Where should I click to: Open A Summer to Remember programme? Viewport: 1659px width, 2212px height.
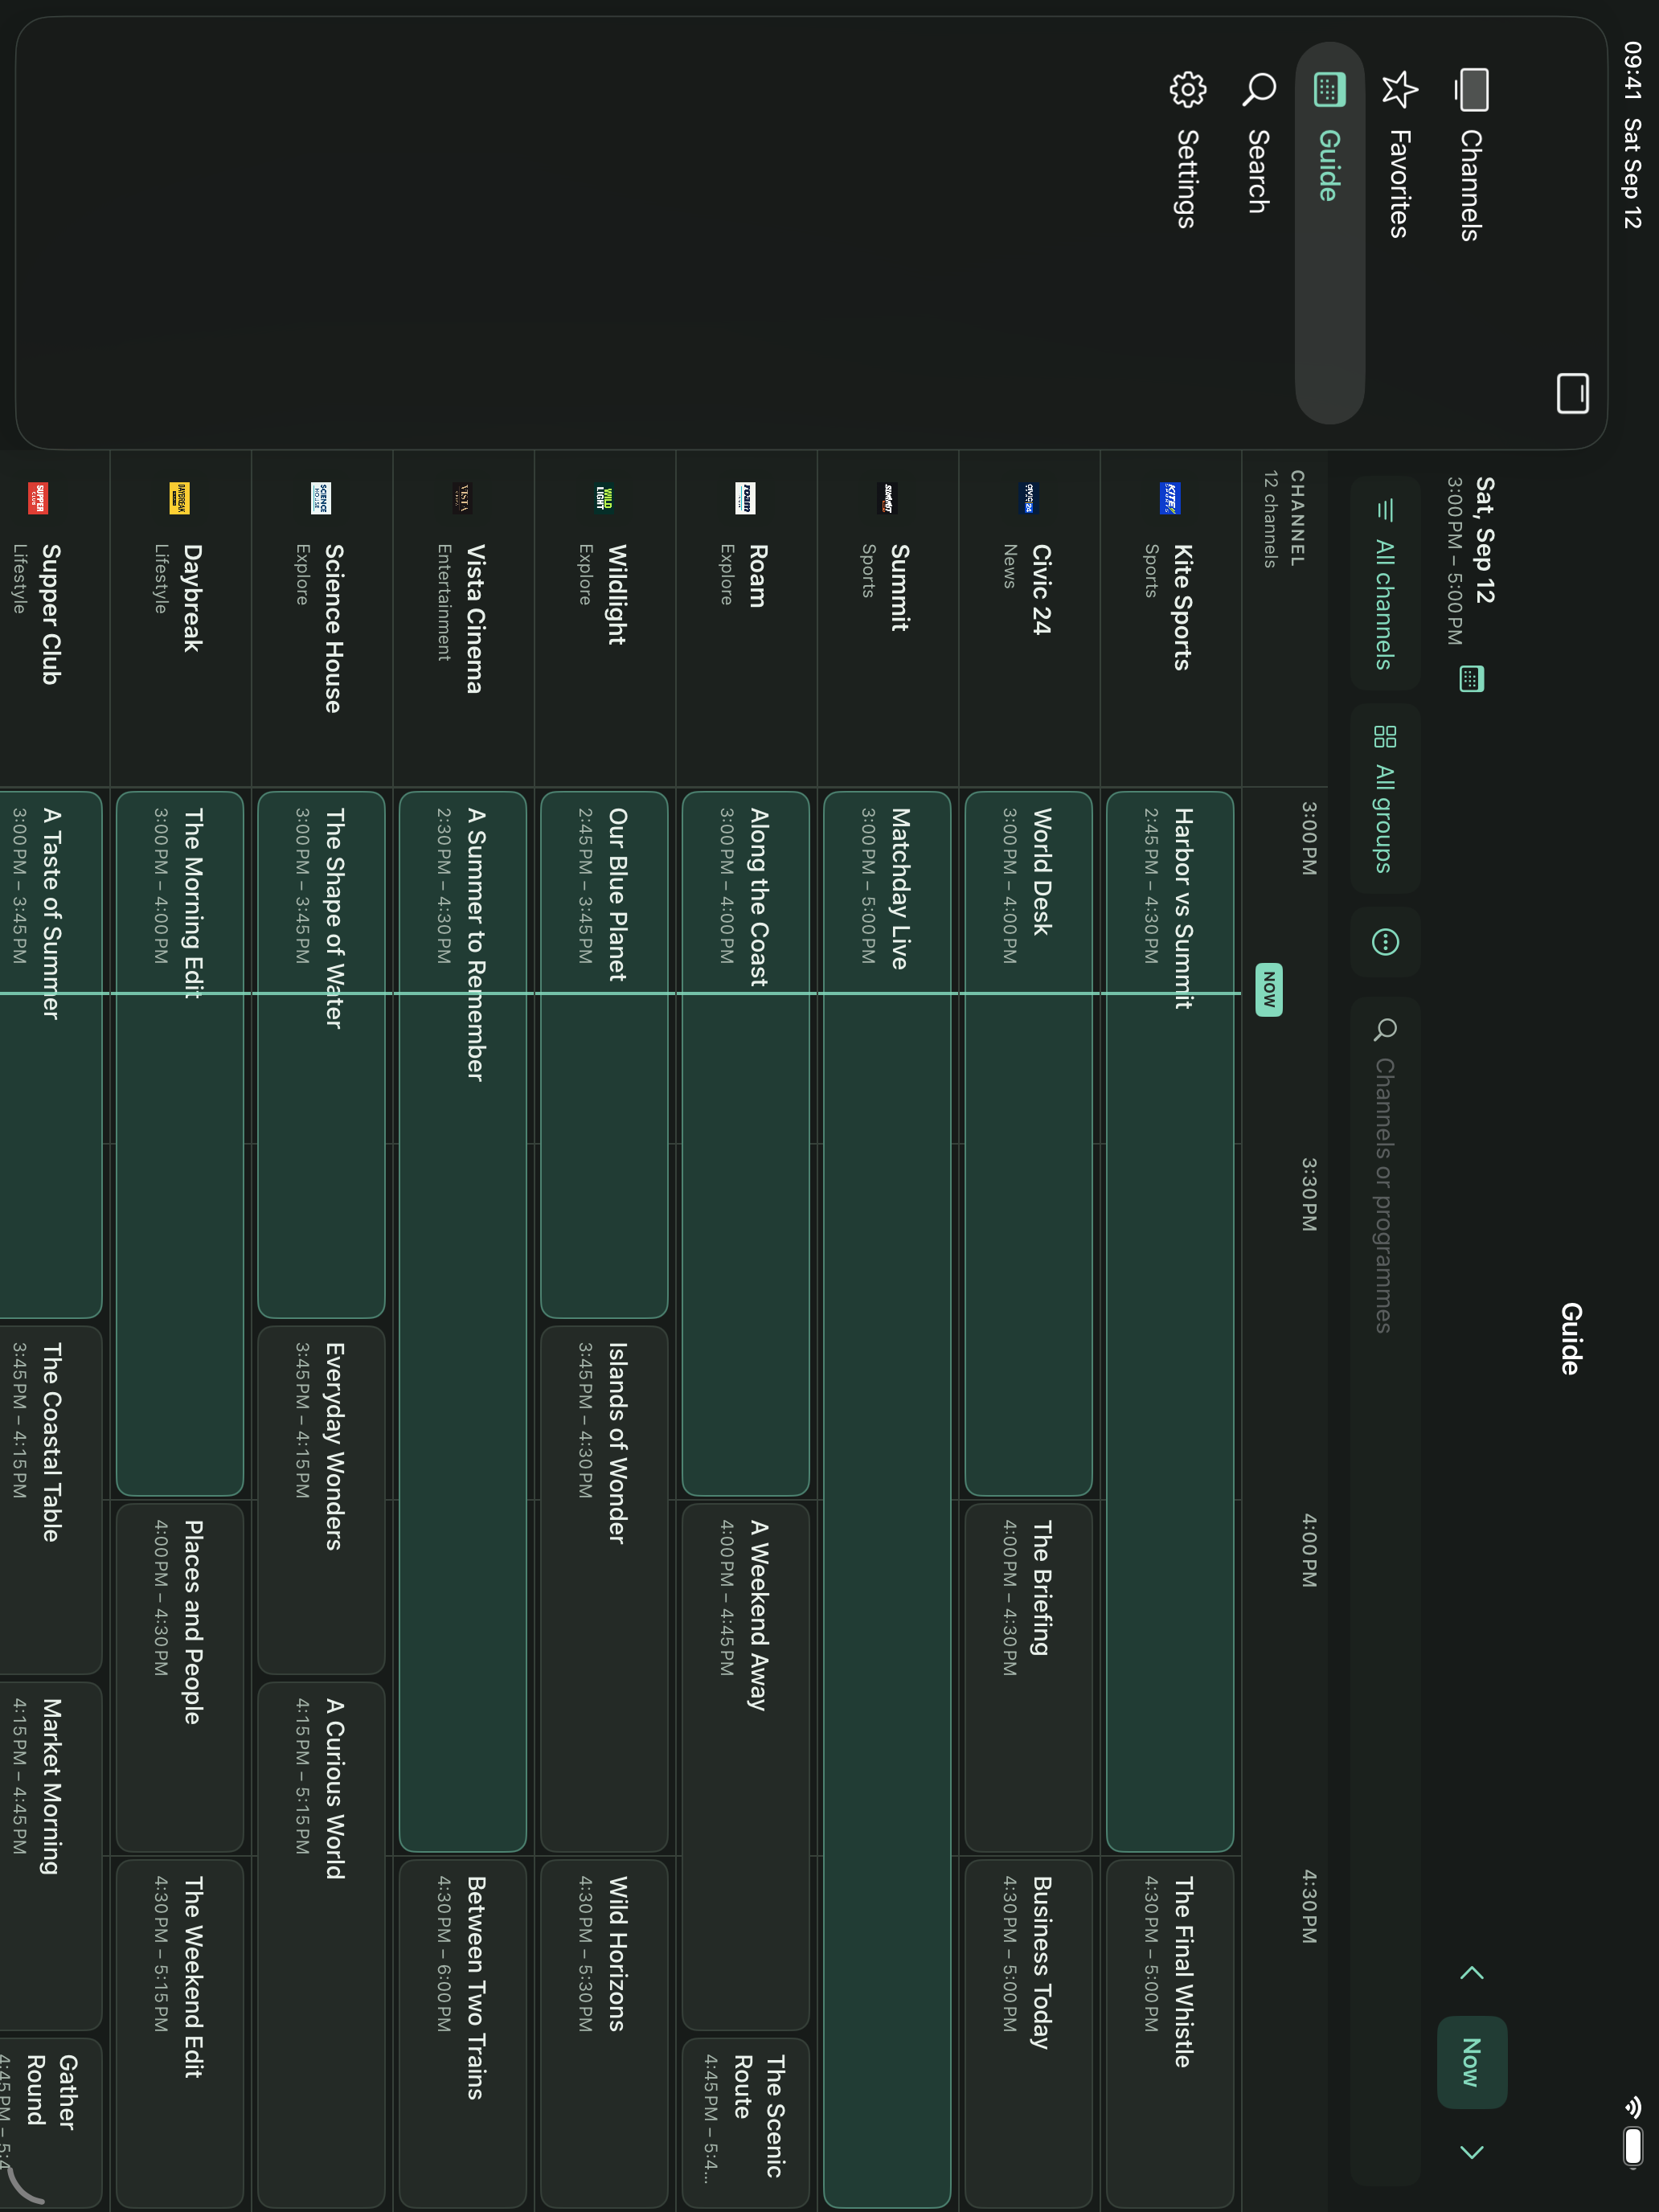pyautogui.click(x=462, y=1322)
